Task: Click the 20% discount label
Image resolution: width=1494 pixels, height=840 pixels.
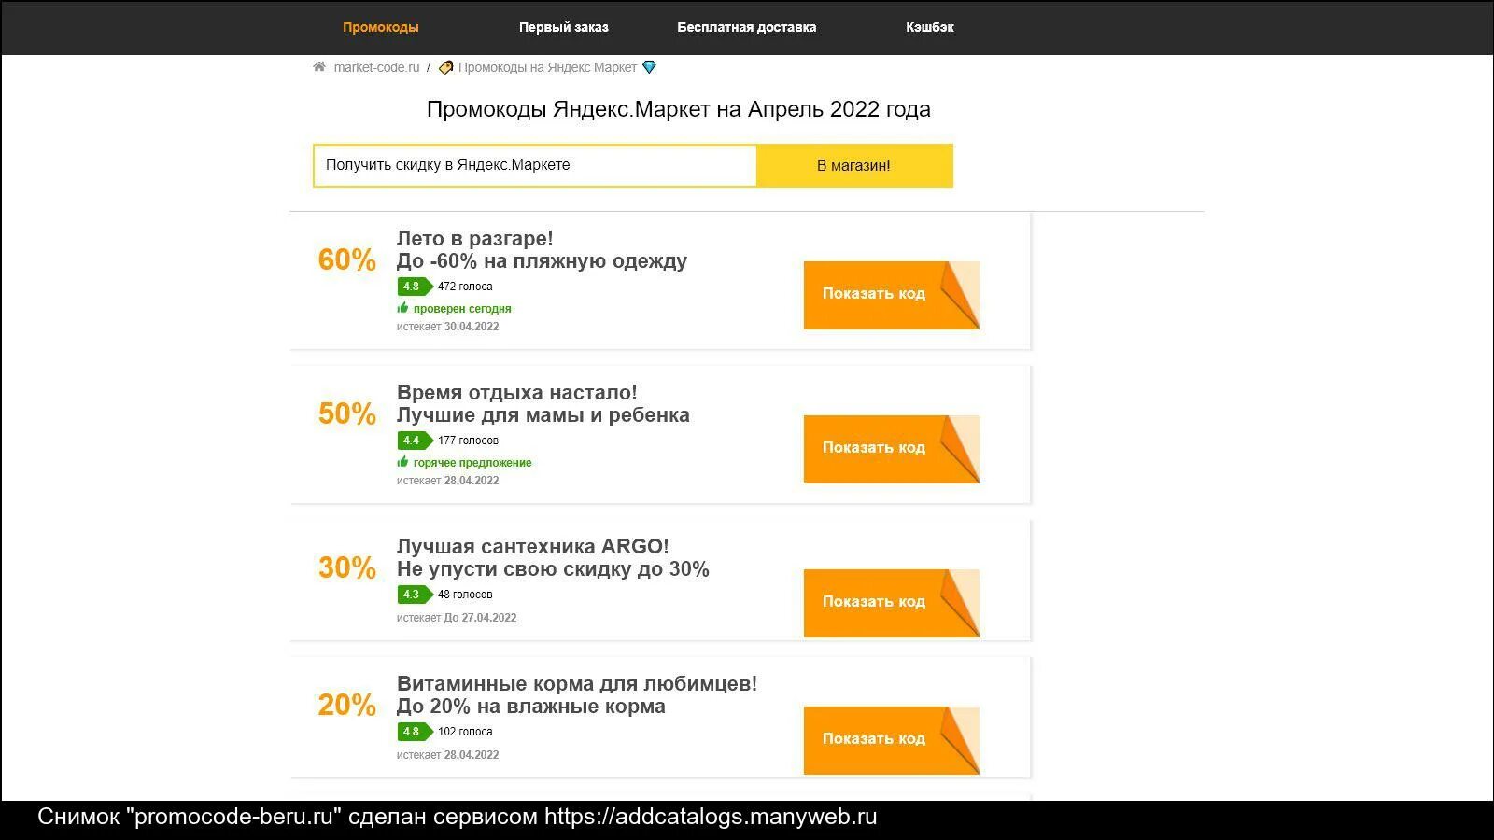Action: [x=346, y=705]
